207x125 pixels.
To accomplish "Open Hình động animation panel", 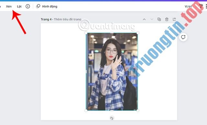I will pos(47,6).
